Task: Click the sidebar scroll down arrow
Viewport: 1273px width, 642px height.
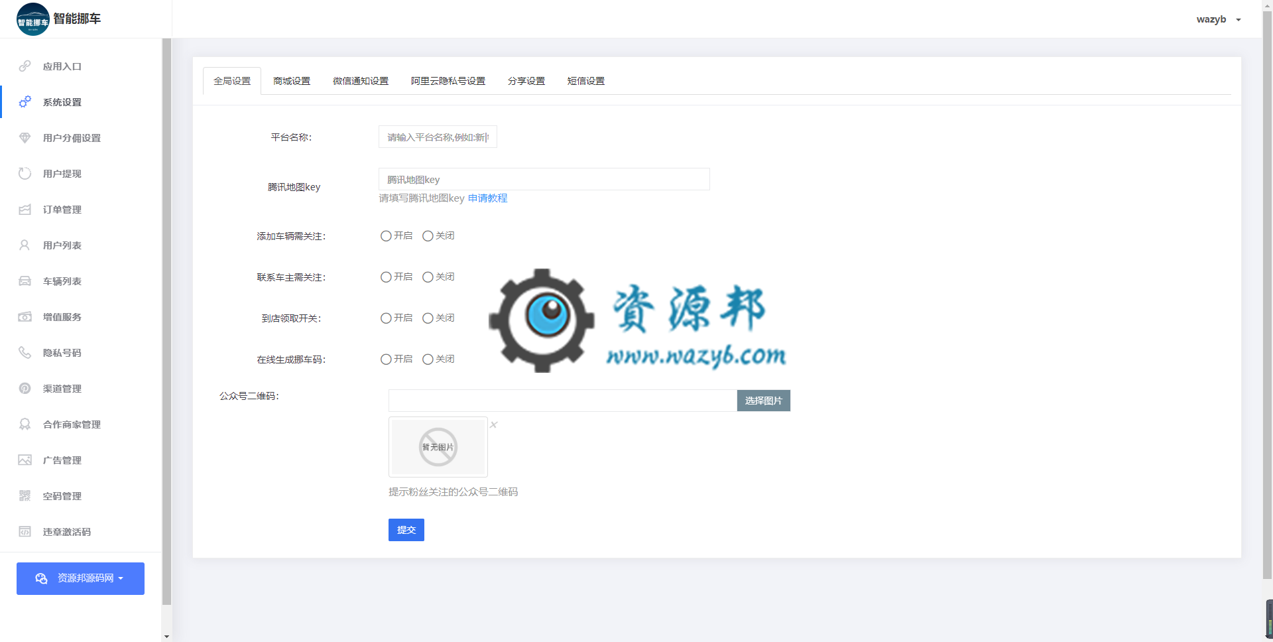Action: tap(166, 637)
